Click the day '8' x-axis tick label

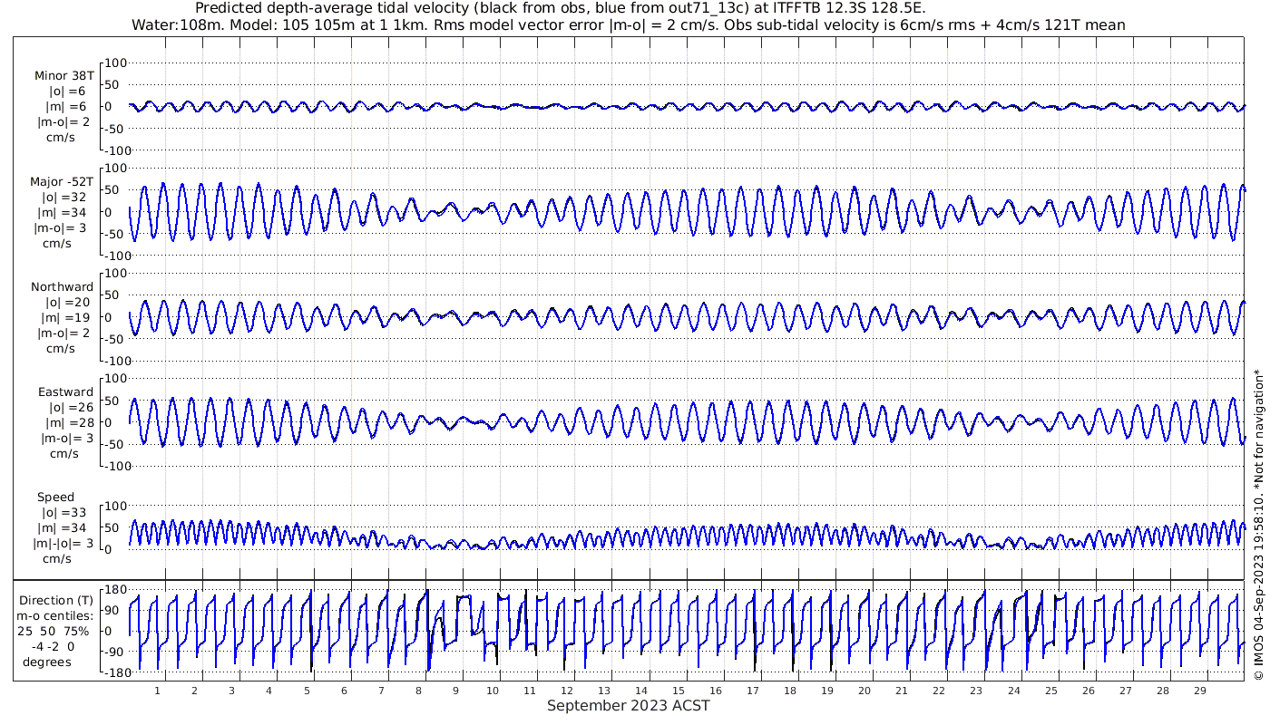tap(418, 691)
